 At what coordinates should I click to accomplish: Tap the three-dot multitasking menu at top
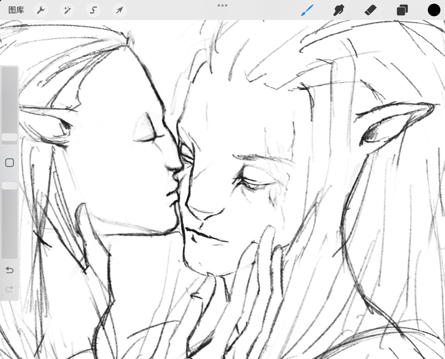222,5
